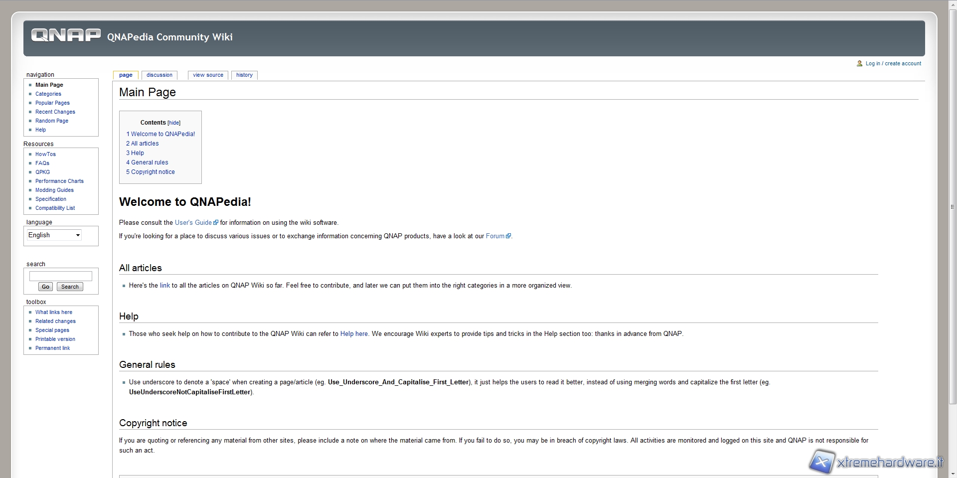Open the language dropdown showing English
Screen dimensions: 957x478
(54, 235)
